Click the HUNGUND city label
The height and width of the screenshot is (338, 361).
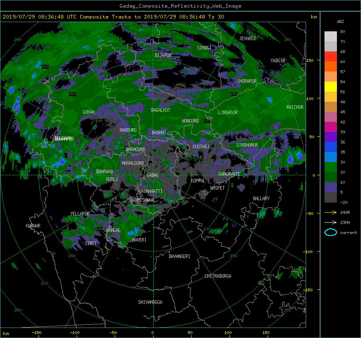point(190,121)
